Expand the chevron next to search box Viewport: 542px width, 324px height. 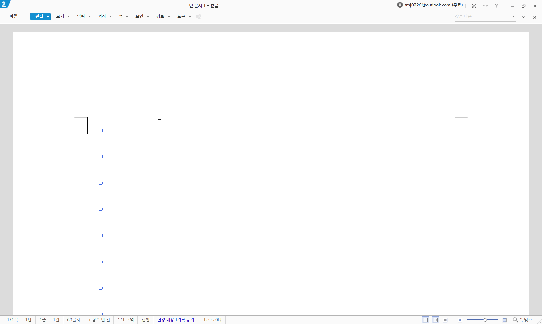pyautogui.click(x=523, y=17)
